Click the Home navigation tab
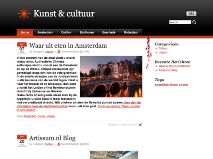The height and width of the screenshot is (159, 213). (x=25, y=32)
